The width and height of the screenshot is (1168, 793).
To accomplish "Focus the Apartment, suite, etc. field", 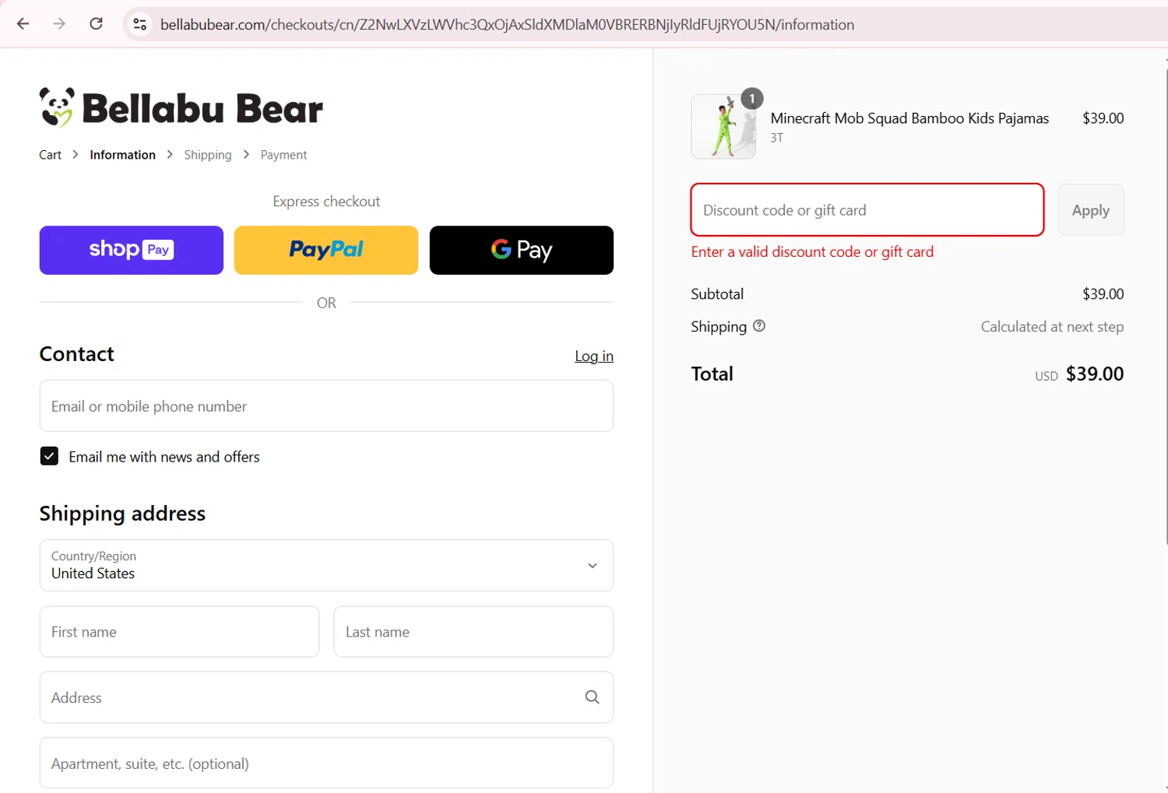I will pyautogui.click(x=326, y=763).
